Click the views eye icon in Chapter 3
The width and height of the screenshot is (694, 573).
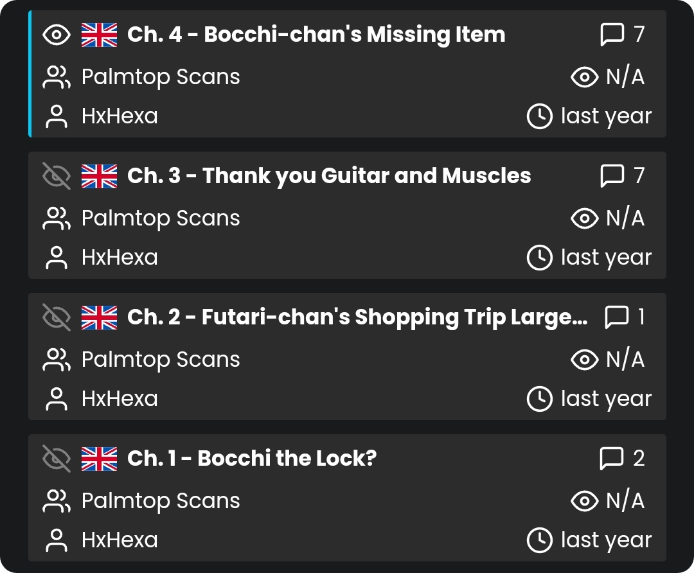[x=584, y=218]
